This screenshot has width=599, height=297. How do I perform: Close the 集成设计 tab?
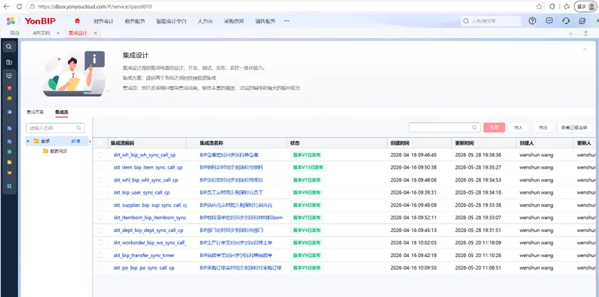(x=96, y=33)
